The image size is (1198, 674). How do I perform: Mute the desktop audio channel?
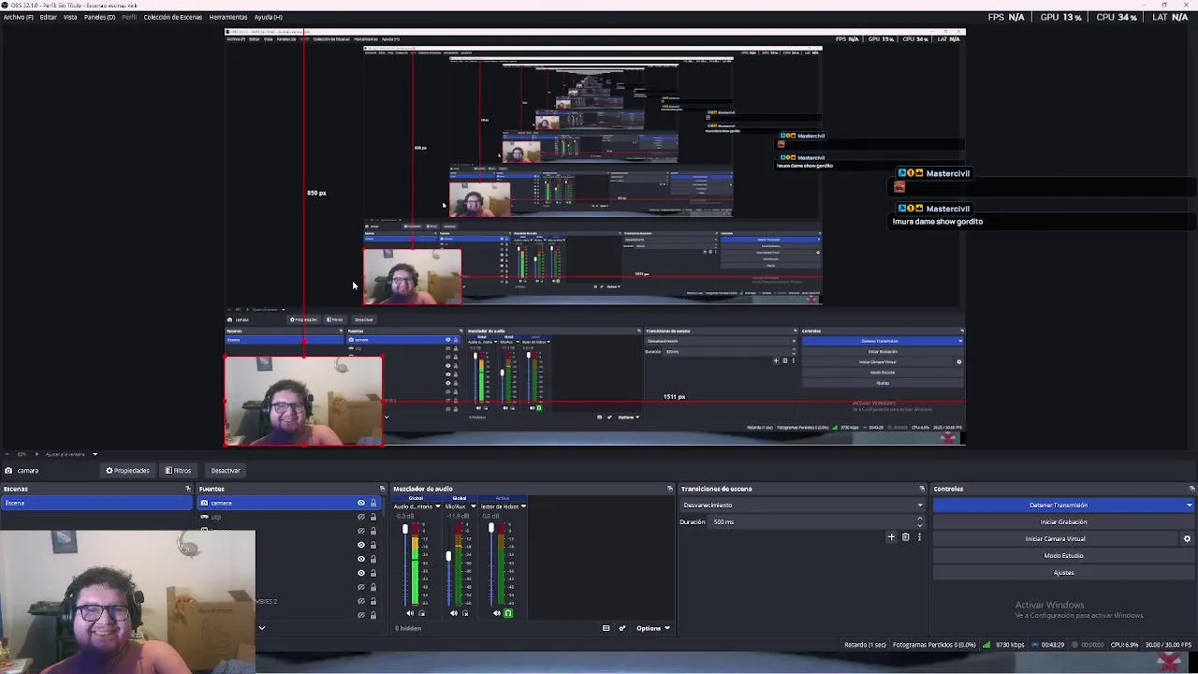click(x=410, y=614)
